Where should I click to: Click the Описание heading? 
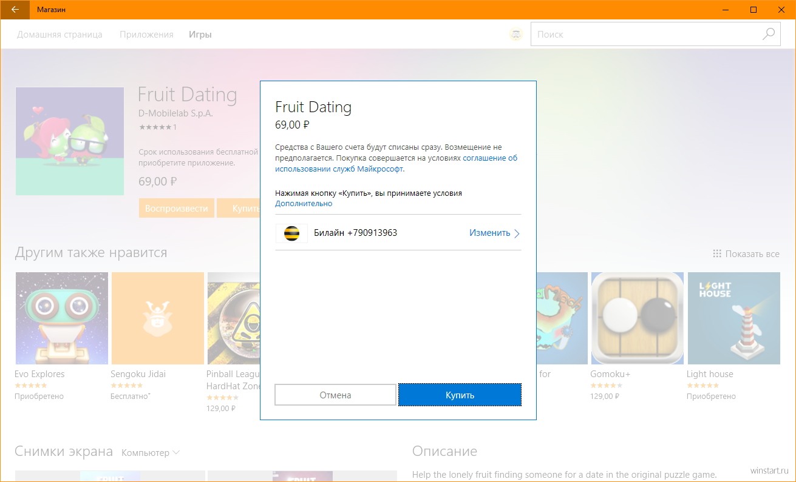(x=444, y=452)
